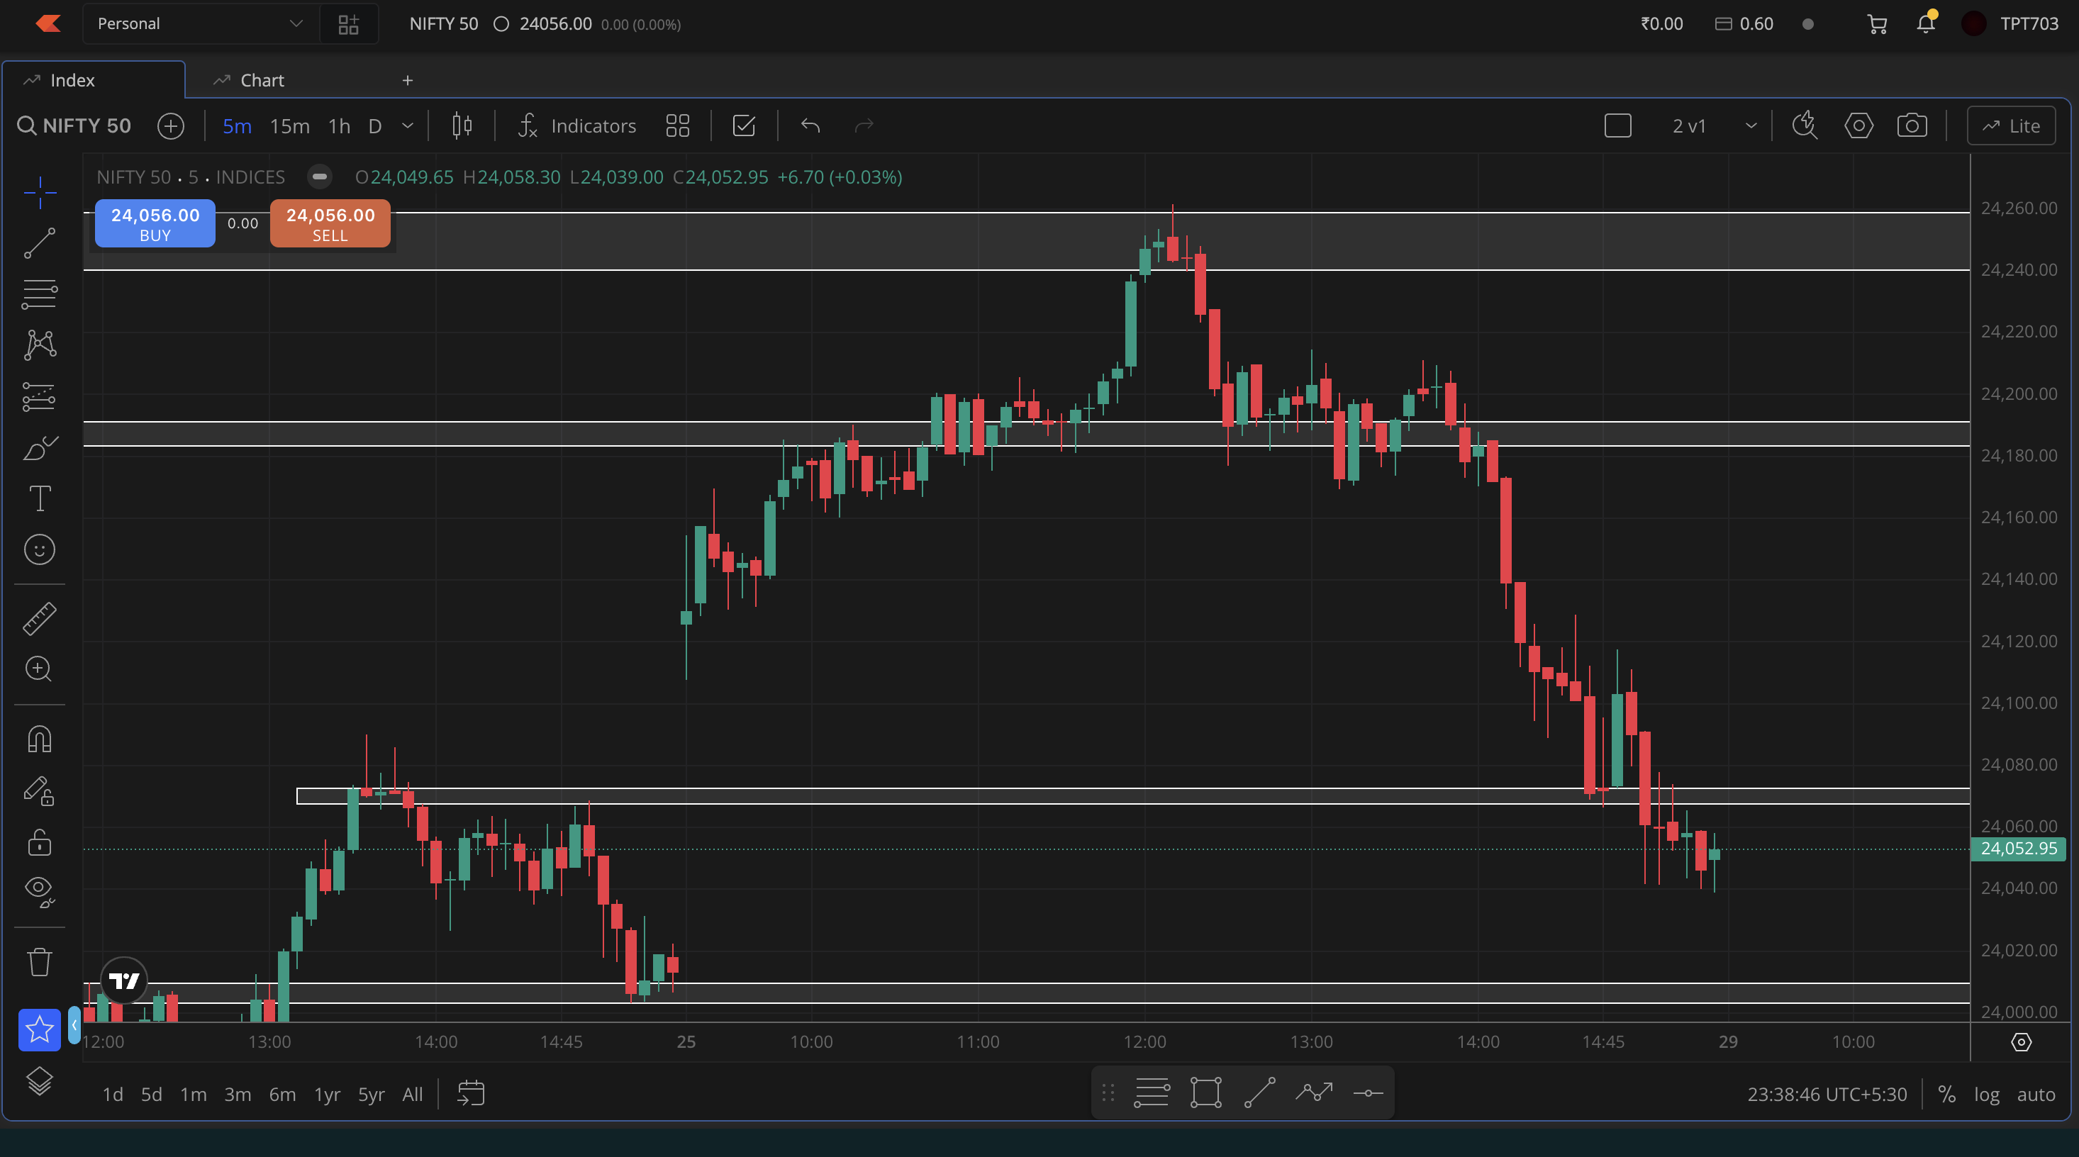Search symbol NIFTY 50
The image size is (2079, 1157).
coord(74,126)
